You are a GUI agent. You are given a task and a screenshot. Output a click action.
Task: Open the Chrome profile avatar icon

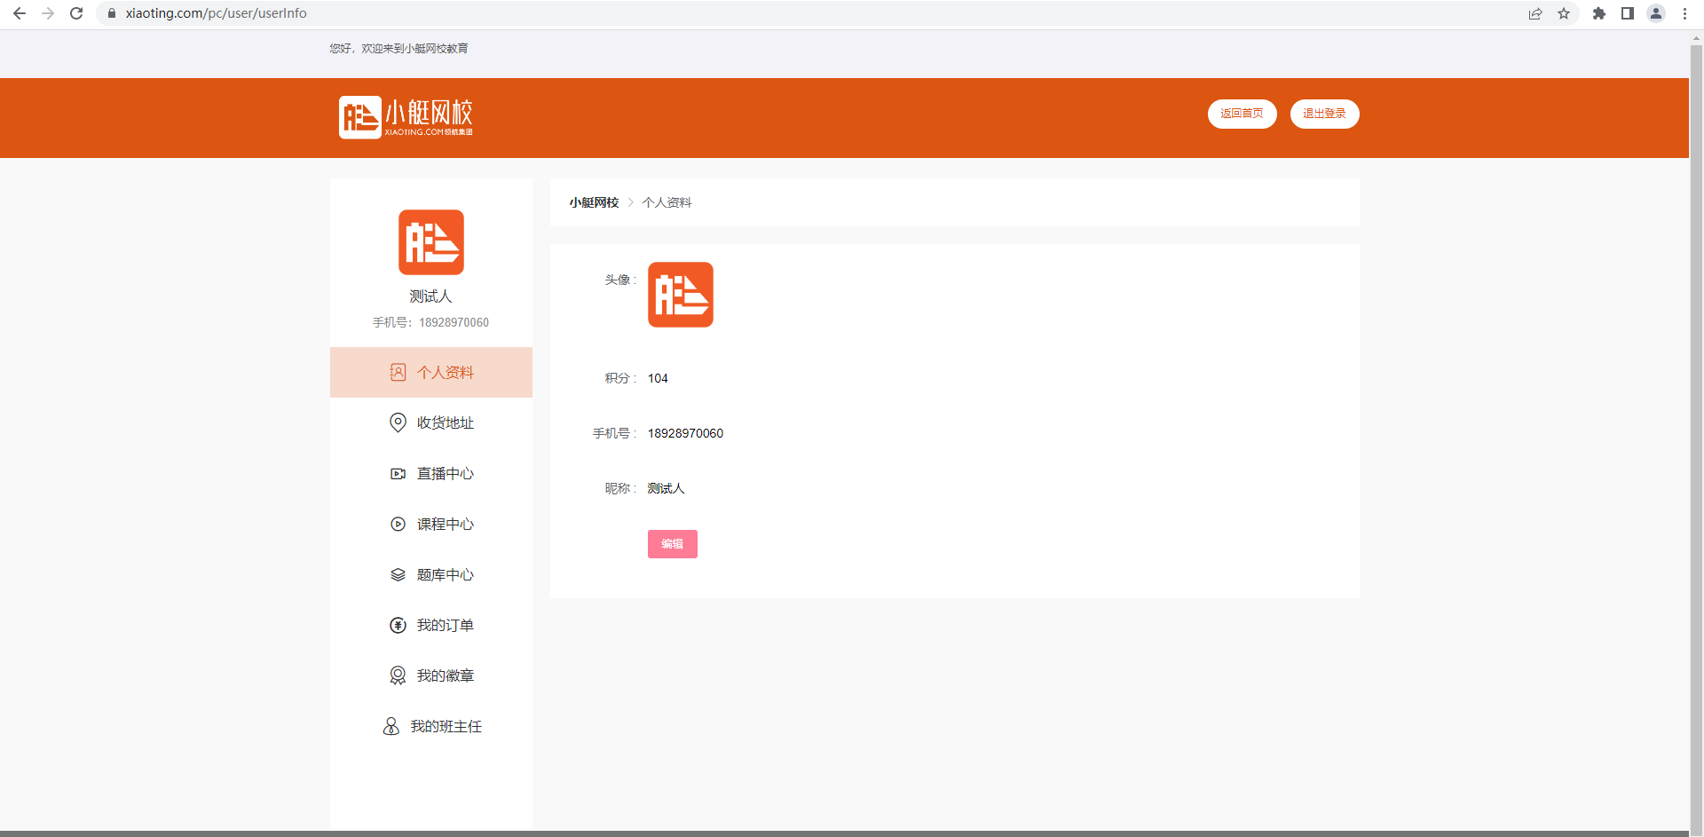[x=1656, y=13]
